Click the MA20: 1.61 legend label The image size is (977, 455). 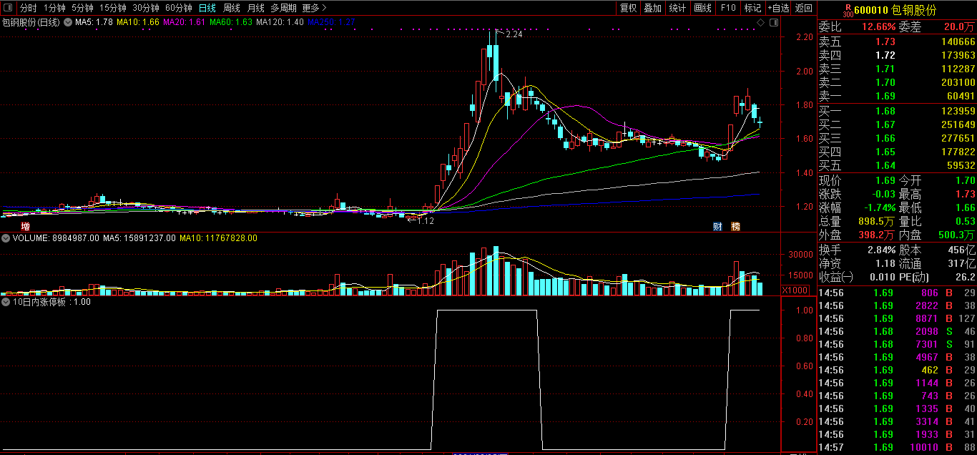point(185,22)
